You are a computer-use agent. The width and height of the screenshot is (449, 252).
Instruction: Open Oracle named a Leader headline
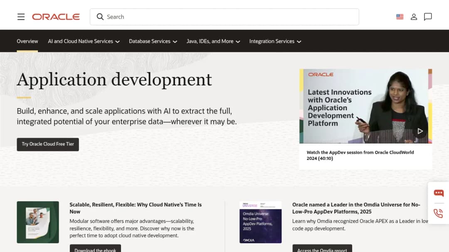point(356,208)
